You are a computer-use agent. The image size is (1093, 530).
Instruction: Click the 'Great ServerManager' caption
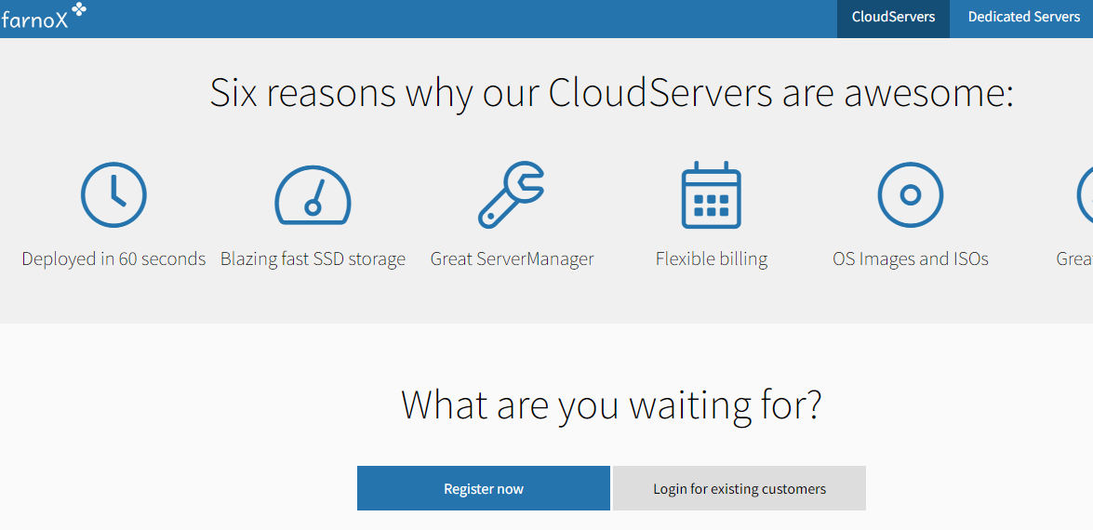(x=512, y=259)
